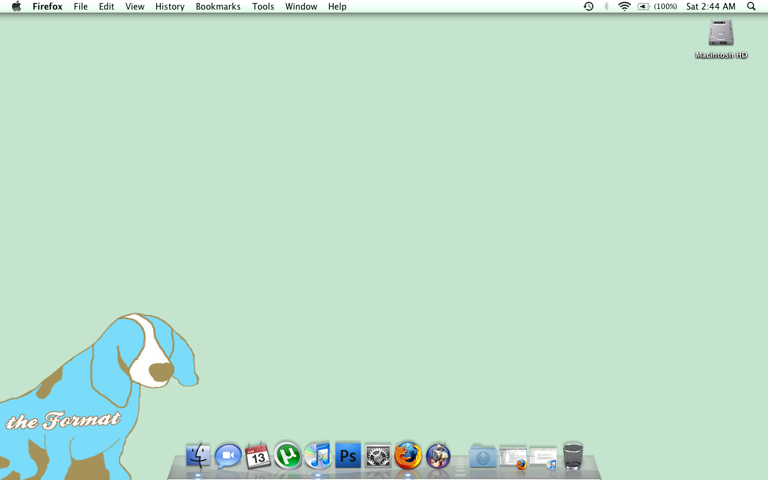This screenshot has width=768, height=480.
Task: Launch iChat from the Dock
Action: tap(228, 457)
